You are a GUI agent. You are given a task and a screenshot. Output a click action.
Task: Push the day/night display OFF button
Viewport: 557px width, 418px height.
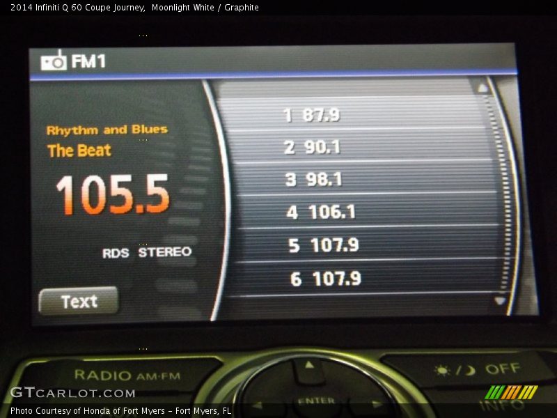click(478, 370)
